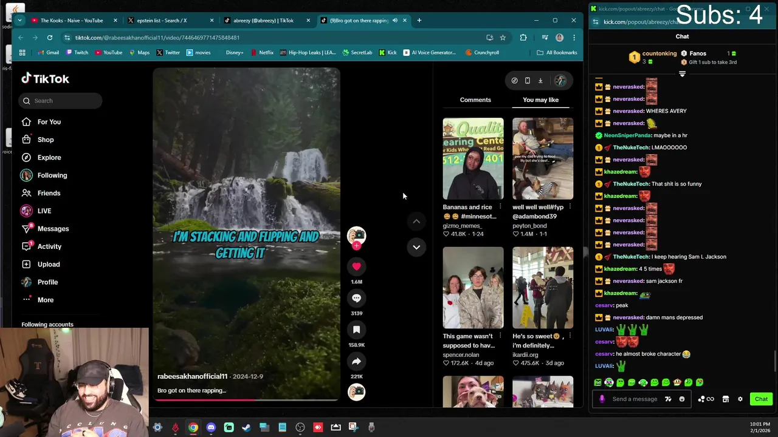The width and height of the screenshot is (778, 437).
Task: Switch to the Comments tab
Action: [x=475, y=100]
